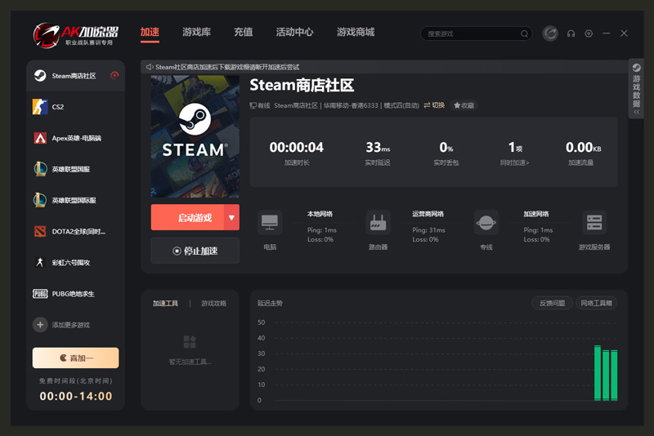Click the 运营商网络 Ping 31ms text

pos(428,230)
